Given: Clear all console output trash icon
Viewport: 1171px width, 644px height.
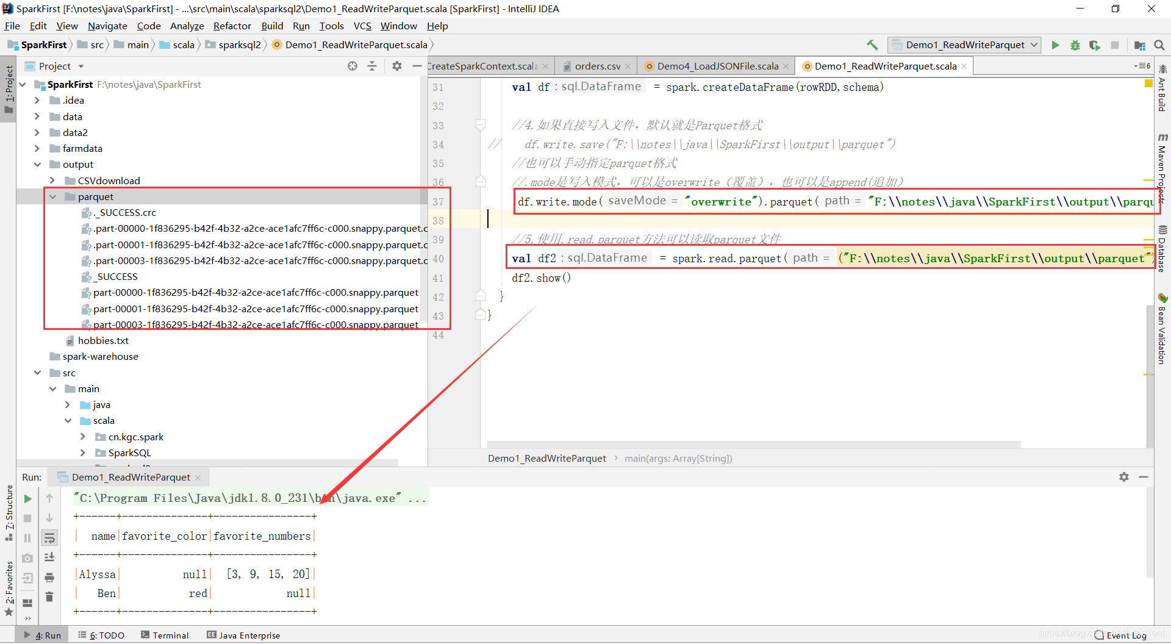Looking at the screenshot, I should click(49, 596).
